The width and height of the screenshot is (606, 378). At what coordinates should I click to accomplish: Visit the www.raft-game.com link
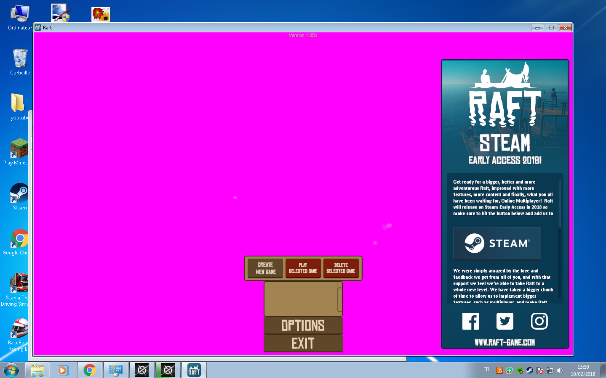coord(505,342)
